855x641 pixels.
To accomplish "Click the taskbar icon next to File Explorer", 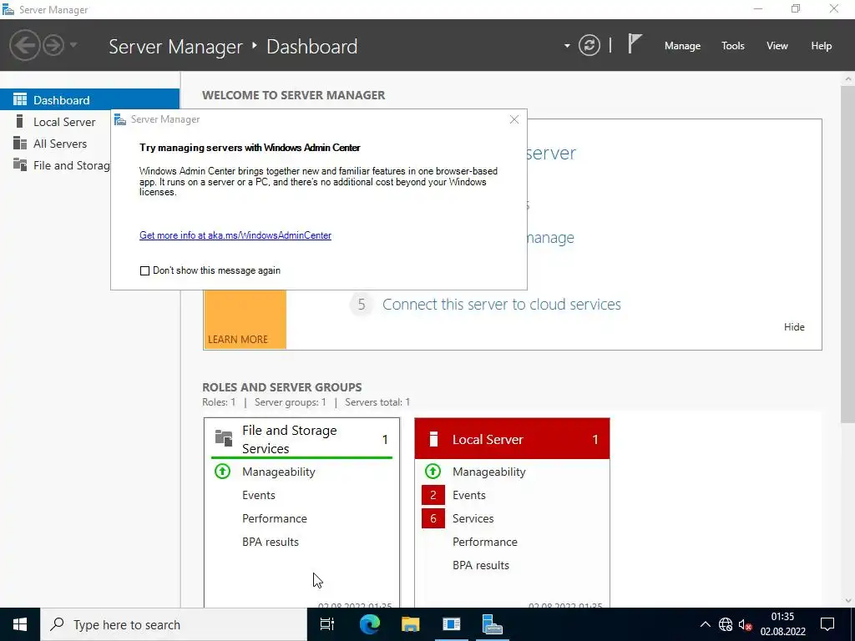I will (x=452, y=624).
